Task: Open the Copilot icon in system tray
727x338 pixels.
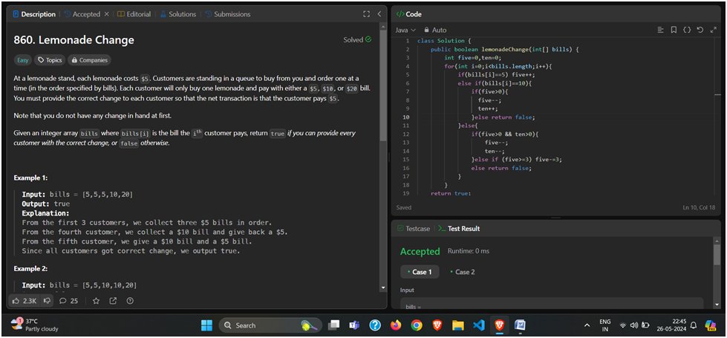Action: tap(711, 325)
